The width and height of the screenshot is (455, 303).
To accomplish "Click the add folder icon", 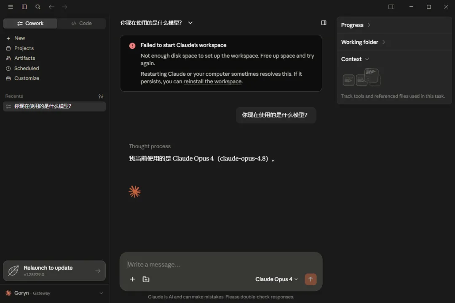I will click(146, 279).
